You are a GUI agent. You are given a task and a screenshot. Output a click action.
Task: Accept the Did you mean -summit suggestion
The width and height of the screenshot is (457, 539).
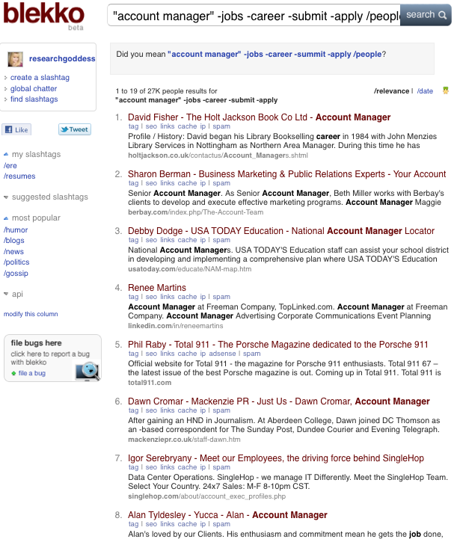[274, 54]
